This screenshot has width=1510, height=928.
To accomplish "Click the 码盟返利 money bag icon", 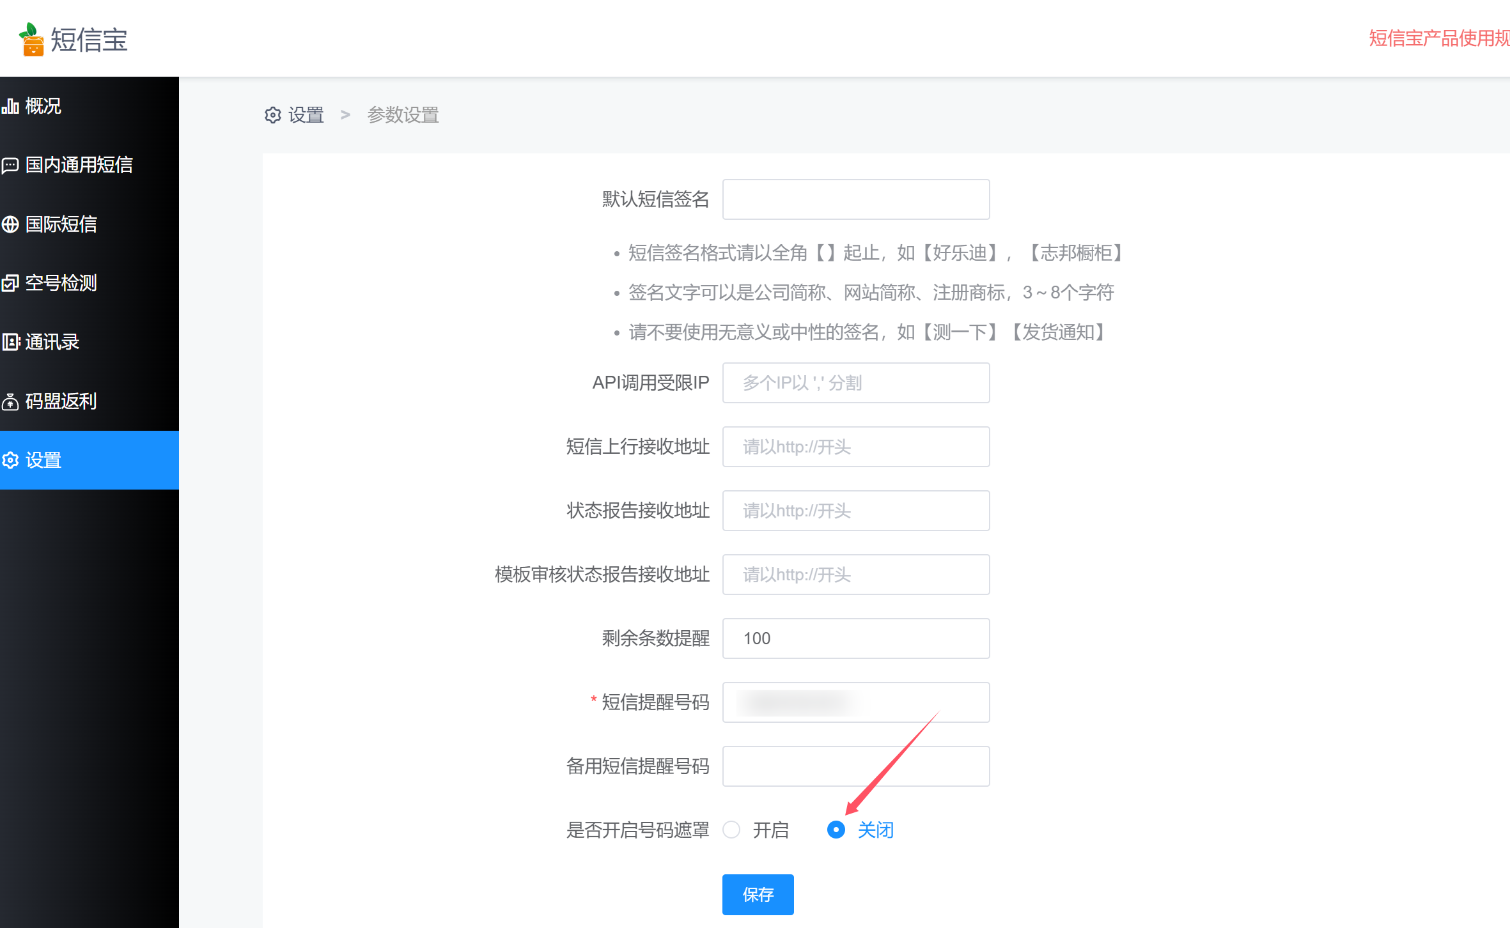I will click(10, 402).
